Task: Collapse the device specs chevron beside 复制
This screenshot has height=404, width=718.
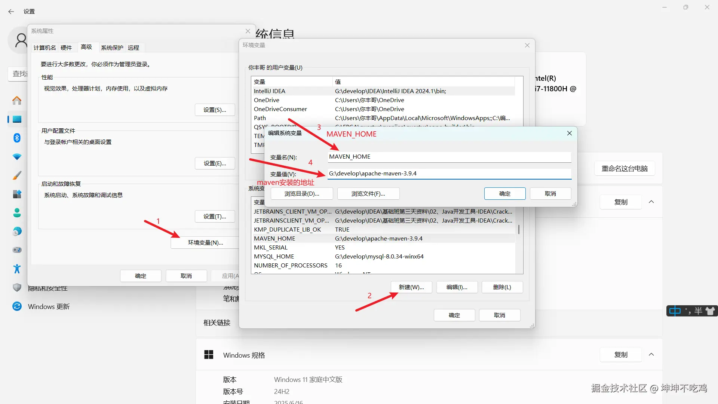Action: point(651,202)
